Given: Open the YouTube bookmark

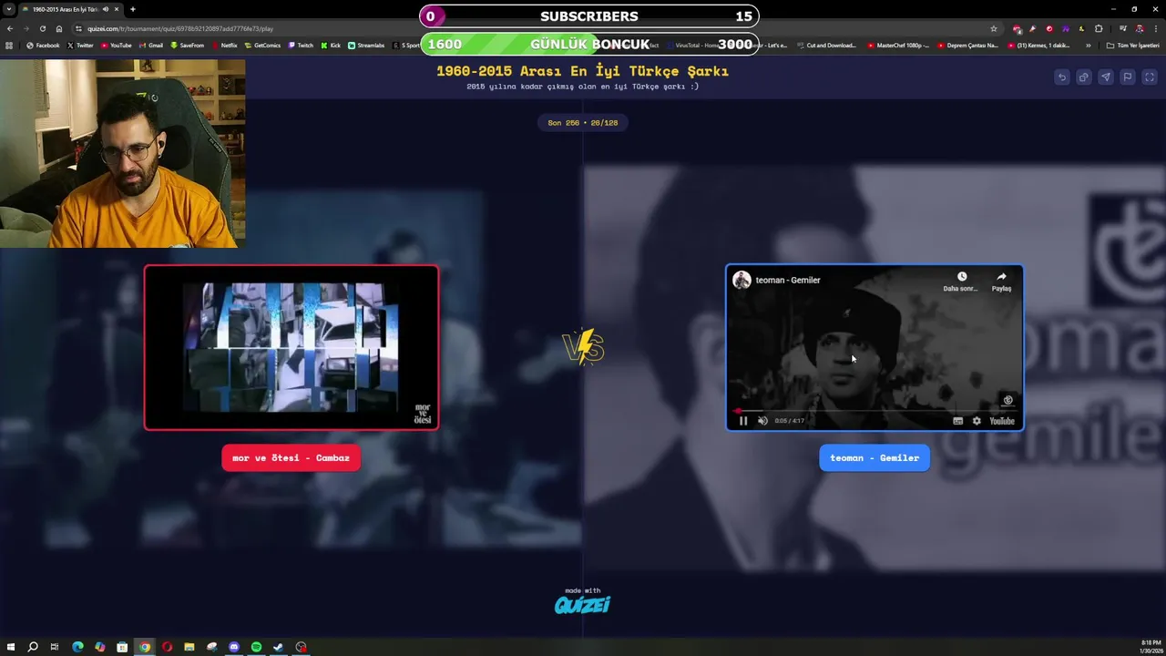Looking at the screenshot, I should 116,45.
